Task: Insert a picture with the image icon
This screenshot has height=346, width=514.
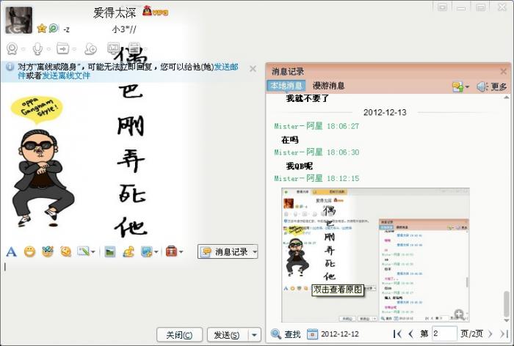Action: [110, 251]
